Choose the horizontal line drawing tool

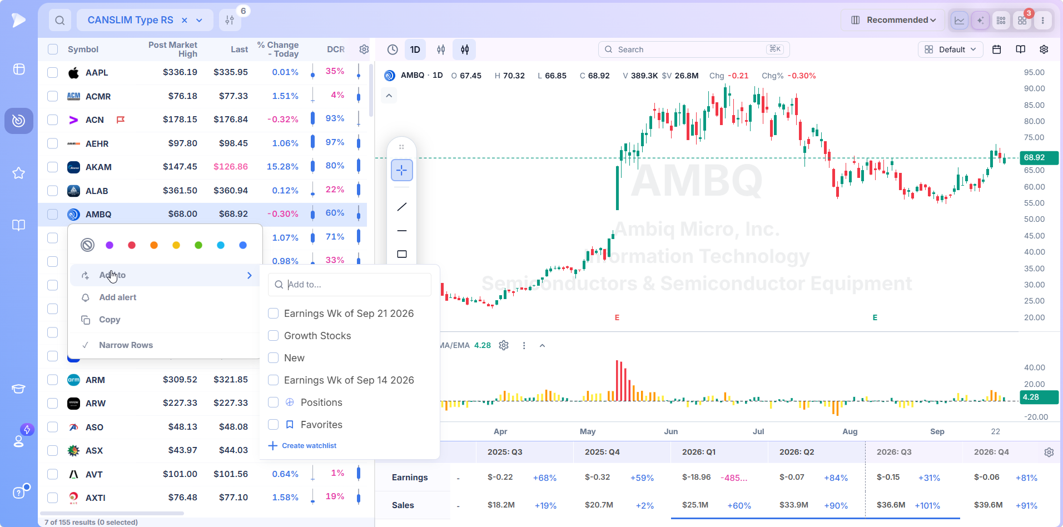[402, 231]
